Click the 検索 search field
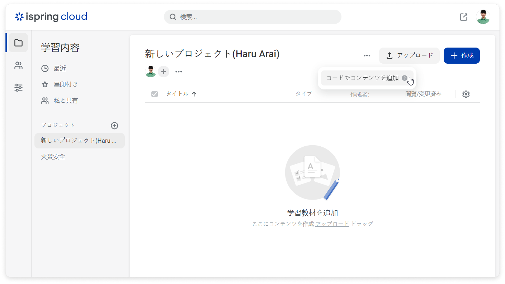 (252, 17)
